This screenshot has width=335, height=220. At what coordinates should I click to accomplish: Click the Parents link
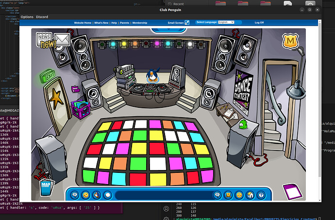tap(125, 23)
